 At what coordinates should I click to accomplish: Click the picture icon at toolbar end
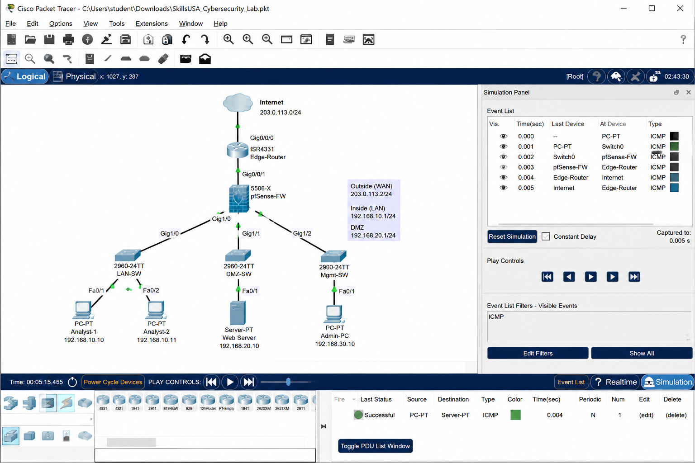(369, 40)
